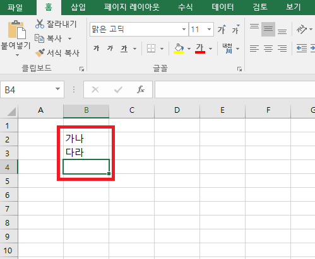
Task: Click Cut (잘라내기) scissors icon
Action: pos(40,24)
